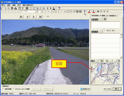Image resolution: width=124 pixels, height=96 pixels.
Task: Click the yellow map import icon beside 豆図
Action: tap(102, 61)
